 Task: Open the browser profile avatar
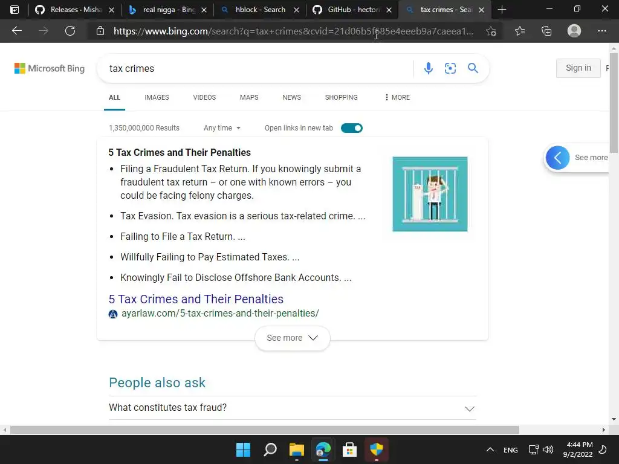point(574,31)
